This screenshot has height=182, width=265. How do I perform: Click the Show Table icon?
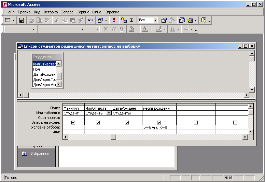tap(124, 20)
